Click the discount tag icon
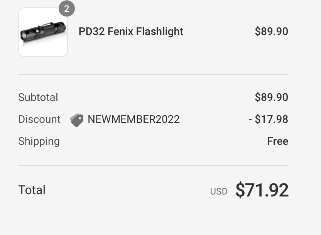The image size is (321, 235). click(x=76, y=120)
